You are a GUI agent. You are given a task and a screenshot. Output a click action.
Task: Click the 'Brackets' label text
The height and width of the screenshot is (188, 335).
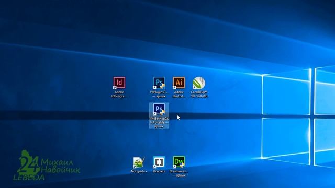159,171
